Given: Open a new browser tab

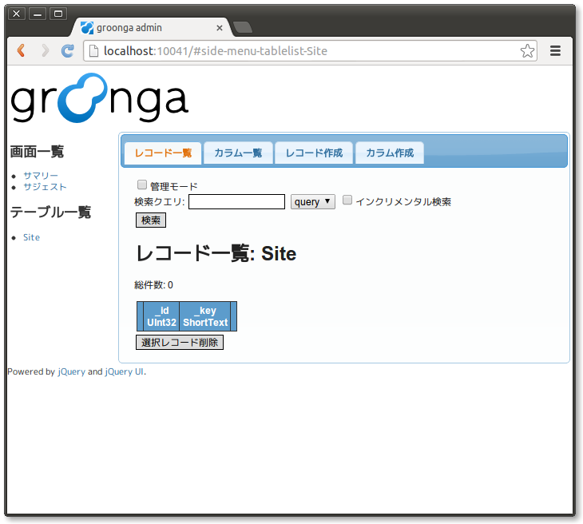Looking at the screenshot, I should click(243, 28).
